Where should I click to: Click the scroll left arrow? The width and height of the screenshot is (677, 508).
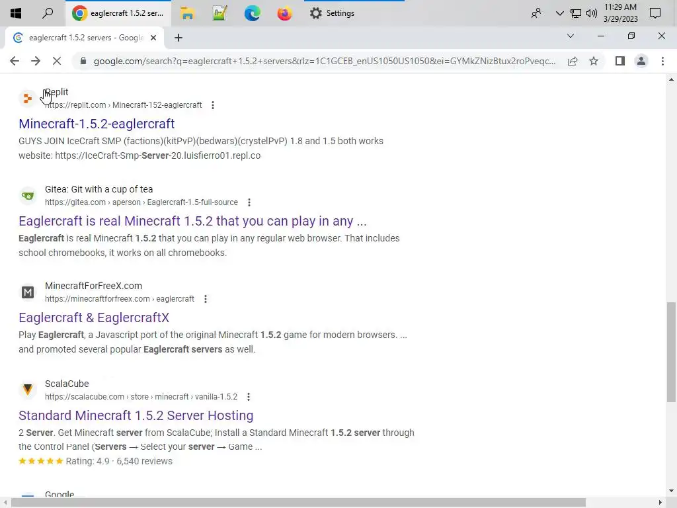pyautogui.click(x=5, y=503)
